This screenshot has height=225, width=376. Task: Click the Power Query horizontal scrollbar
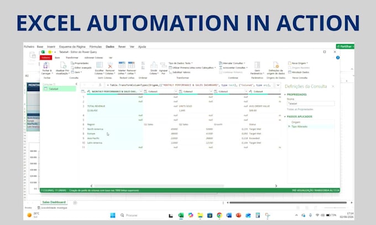pyautogui.click(x=159, y=186)
